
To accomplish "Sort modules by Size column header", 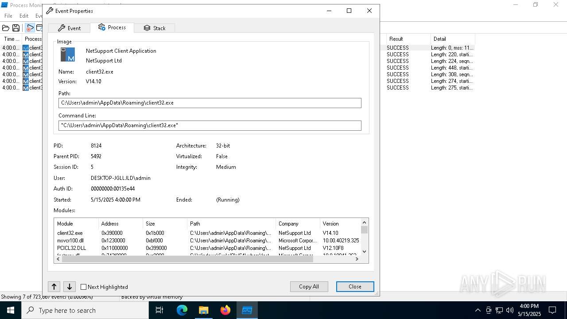I will 165,224.
